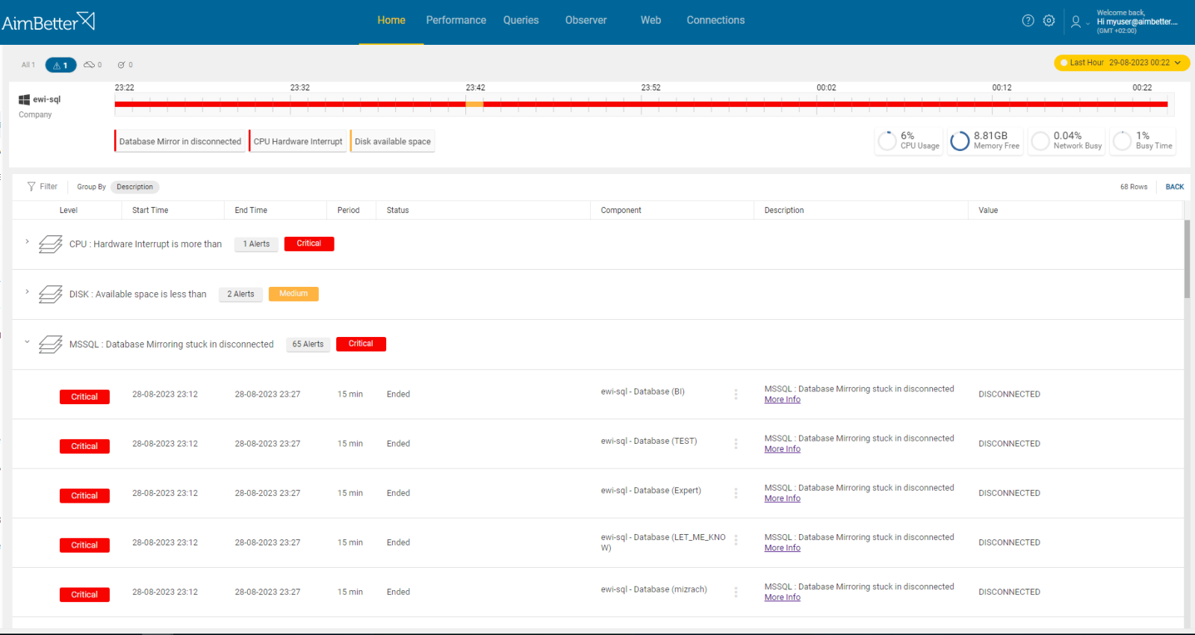Expand the DISK Available space alert group
The image size is (1195, 635).
point(27,292)
